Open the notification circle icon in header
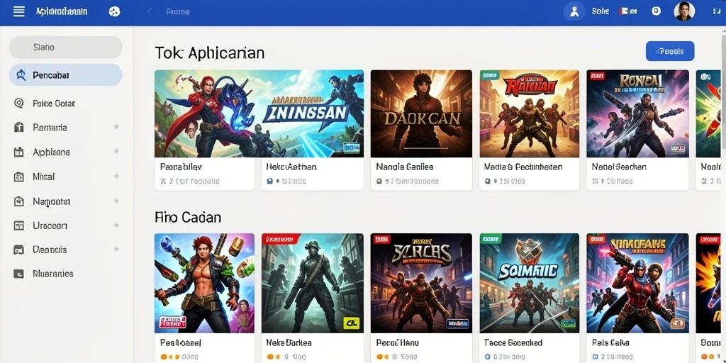726x363 pixels. [656, 11]
